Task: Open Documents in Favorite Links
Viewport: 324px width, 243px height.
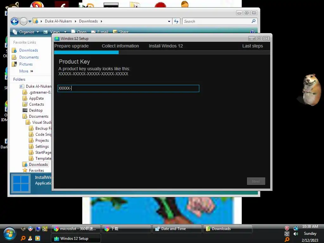Action: click(x=29, y=57)
